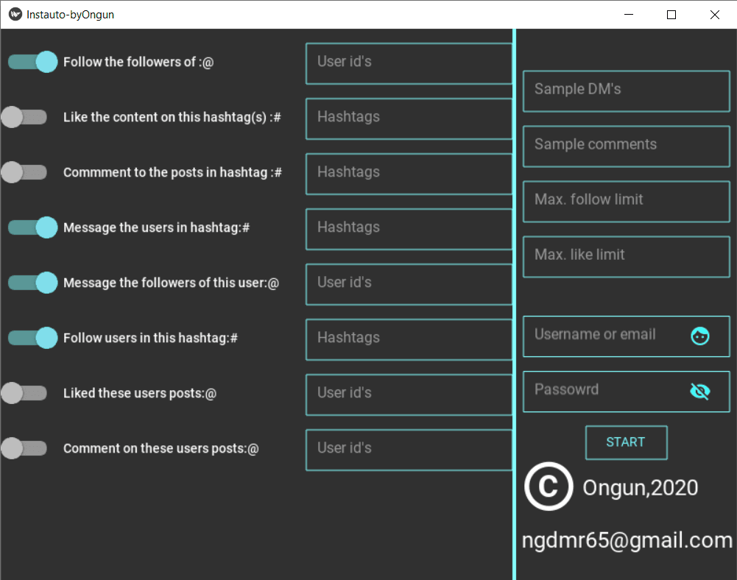The image size is (737, 580).
Task: Enable 'Comment on these users posts' switch
Action: (24, 448)
